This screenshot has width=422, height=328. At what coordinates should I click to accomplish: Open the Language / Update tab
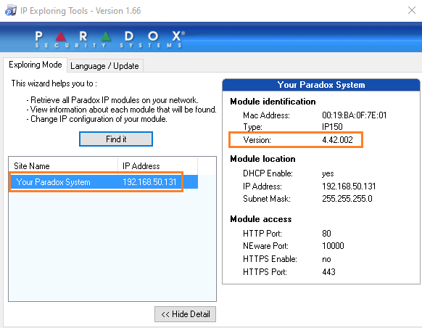pyautogui.click(x=104, y=66)
